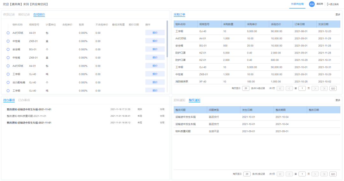Switch to the 已办事项 tab

pos(24,100)
